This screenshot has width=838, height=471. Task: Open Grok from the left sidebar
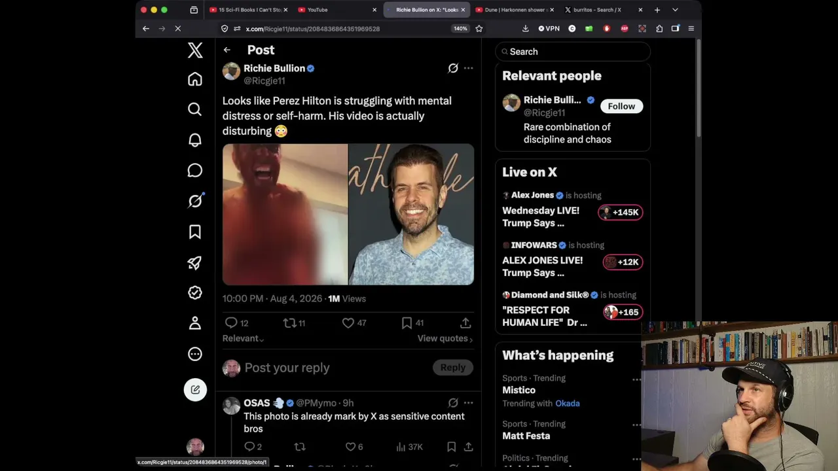click(x=195, y=201)
